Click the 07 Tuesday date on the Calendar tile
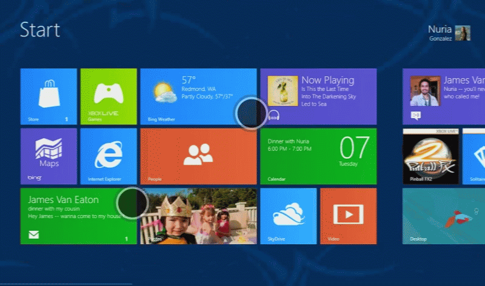The width and height of the screenshot is (485, 286). pyautogui.click(x=354, y=151)
